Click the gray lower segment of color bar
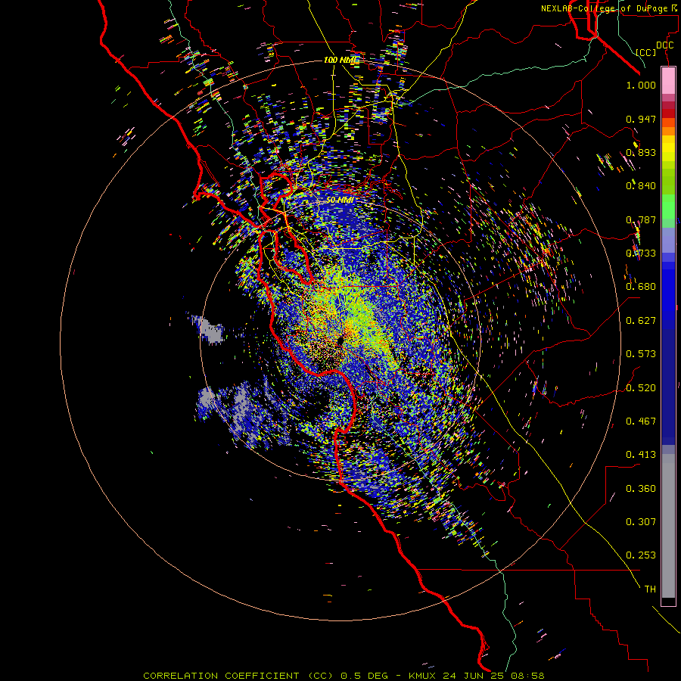 (668, 526)
